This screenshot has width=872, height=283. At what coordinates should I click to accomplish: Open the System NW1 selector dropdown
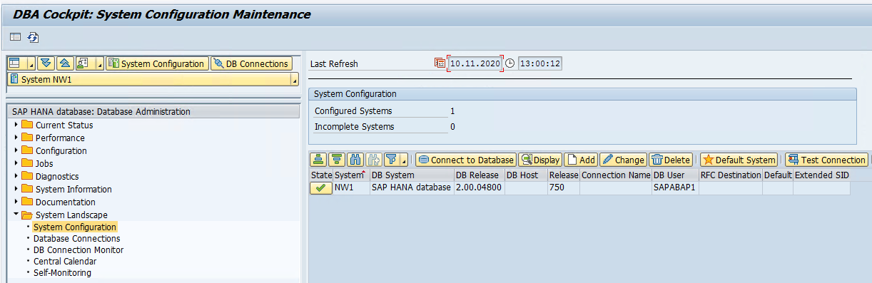coord(294,80)
